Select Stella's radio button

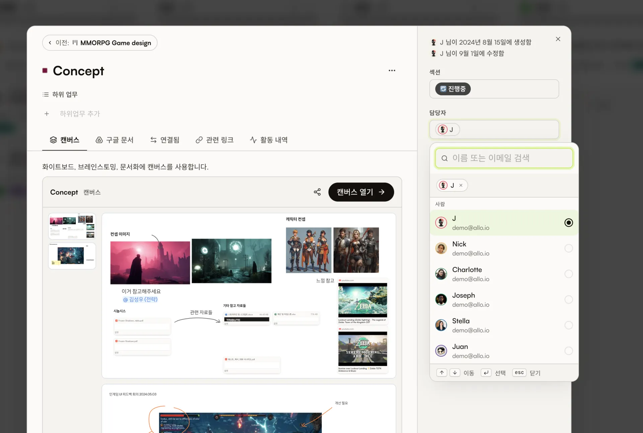(x=569, y=325)
